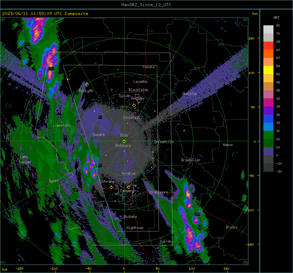The image size is (293, 273).
Task: Click the 2023/06/11 11:59:09 UTC Composite timestamp
Action: click(45, 14)
